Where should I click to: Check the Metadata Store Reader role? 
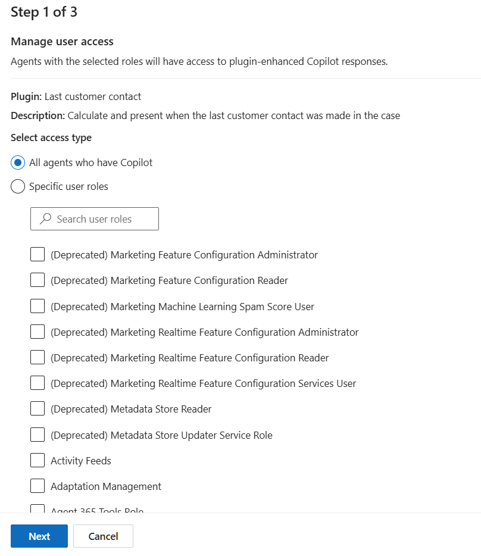point(38,409)
